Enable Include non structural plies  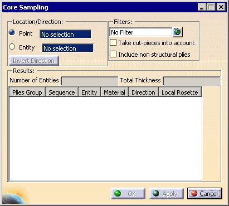pyautogui.click(x=113, y=54)
